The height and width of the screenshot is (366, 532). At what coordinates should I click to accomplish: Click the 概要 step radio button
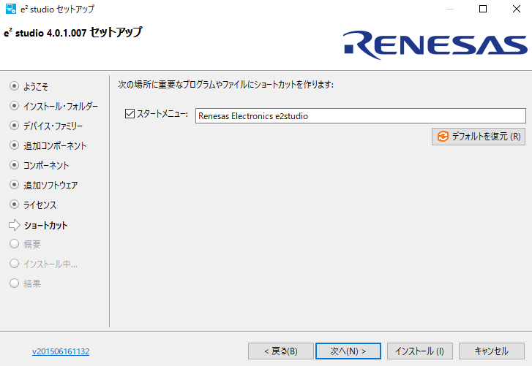(x=14, y=244)
